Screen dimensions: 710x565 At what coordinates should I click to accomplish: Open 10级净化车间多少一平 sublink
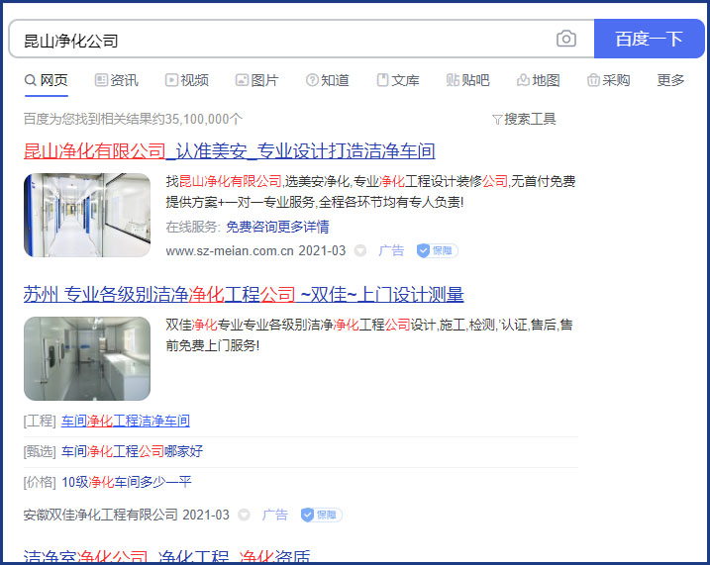[x=127, y=482]
